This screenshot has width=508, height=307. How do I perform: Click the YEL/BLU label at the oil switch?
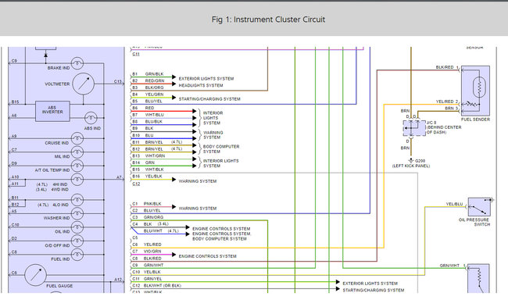pyautogui.click(x=455, y=204)
